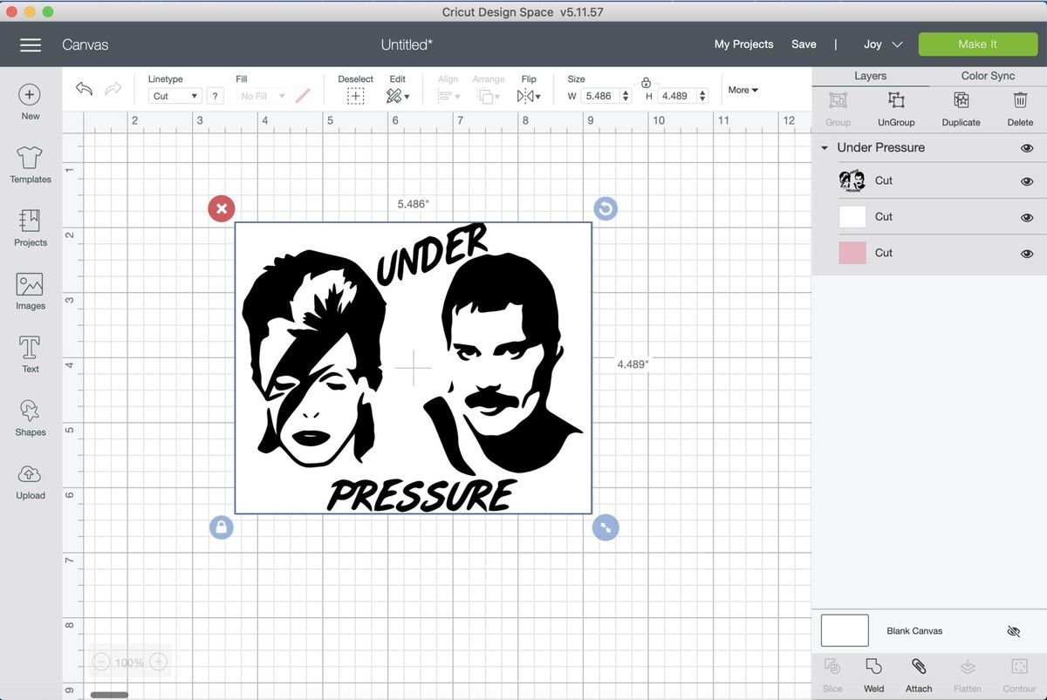The image size is (1047, 700).
Task: Click the Deselect icon
Action: pos(355,96)
